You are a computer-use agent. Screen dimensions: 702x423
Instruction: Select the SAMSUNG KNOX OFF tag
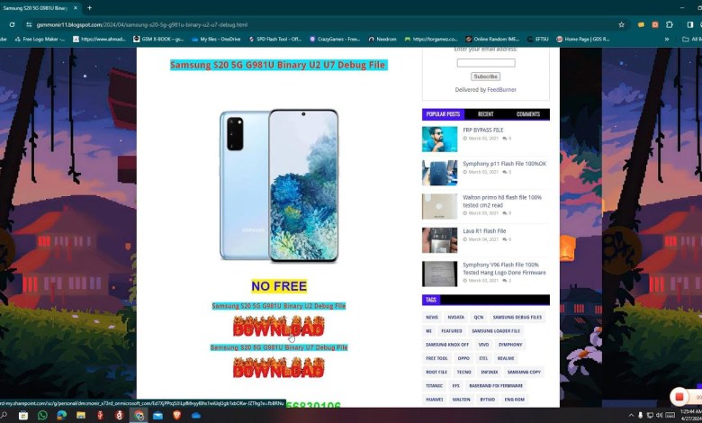[447, 345]
